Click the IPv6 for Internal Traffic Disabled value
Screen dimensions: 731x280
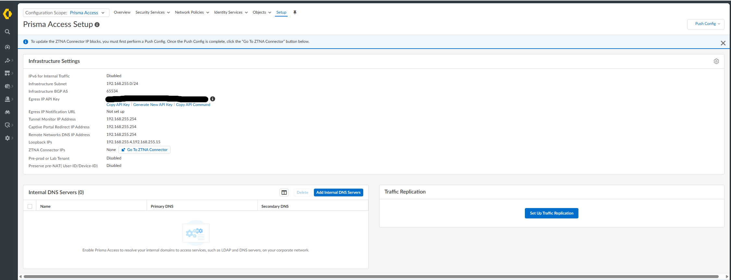[x=114, y=76]
